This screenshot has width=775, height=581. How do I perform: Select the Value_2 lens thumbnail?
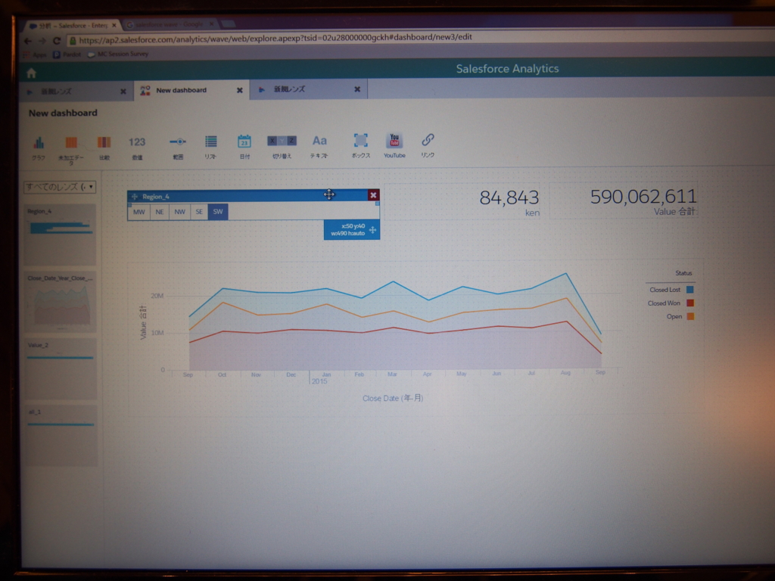click(61, 368)
